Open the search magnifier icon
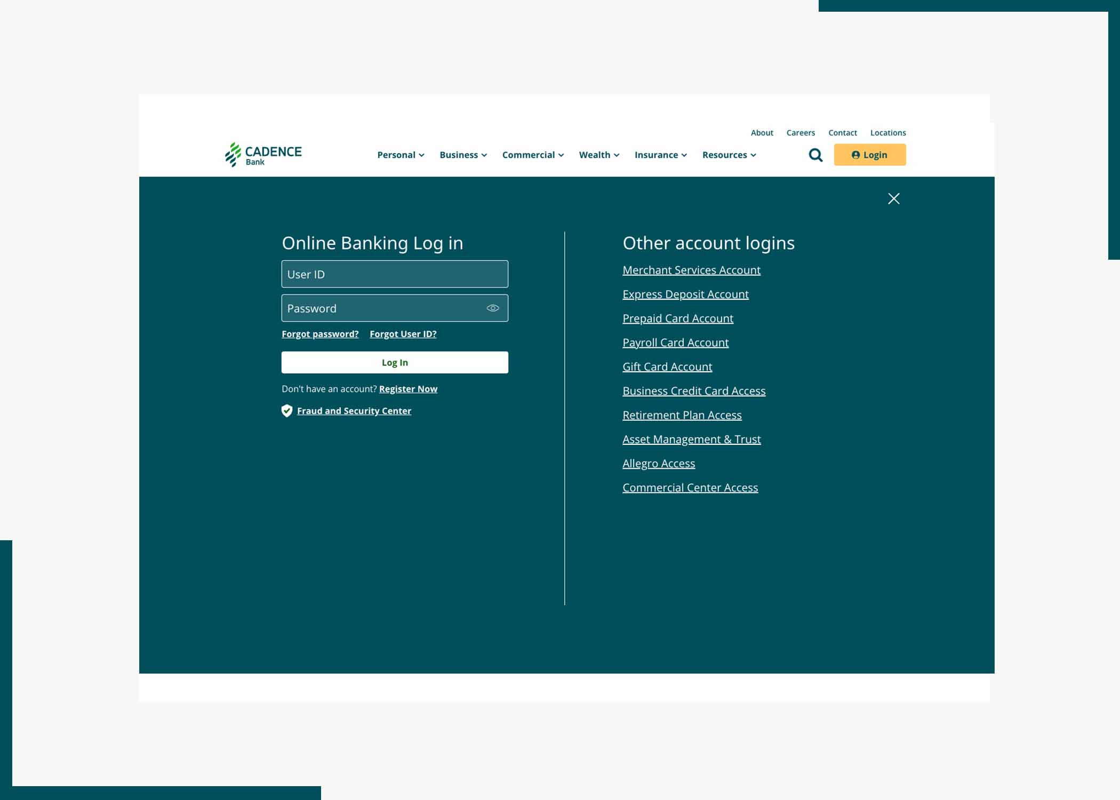Image resolution: width=1120 pixels, height=800 pixels. coord(815,155)
